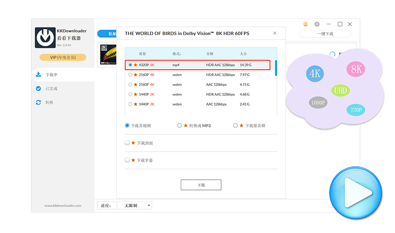The width and height of the screenshot is (395, 233).
Task: Enable the 下载封面 checkbox
Action: 127,143
